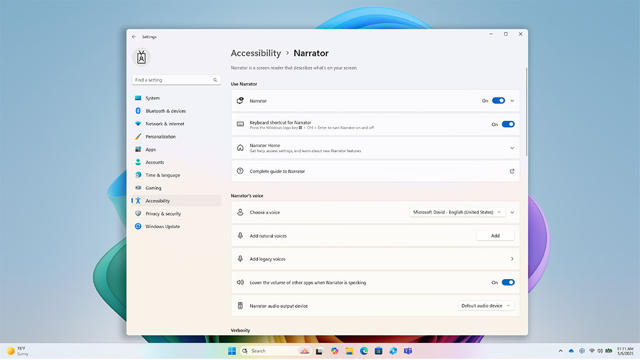Image resolution: width=640 pixels, height=360 pixels.
Task: Open File Explorer from the taskbar
Action: pos(349,351)
